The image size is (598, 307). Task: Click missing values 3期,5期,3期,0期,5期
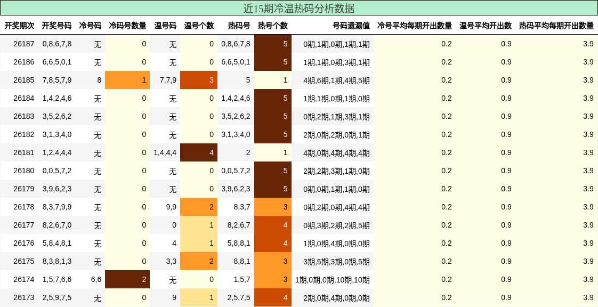tap(336, 262)
